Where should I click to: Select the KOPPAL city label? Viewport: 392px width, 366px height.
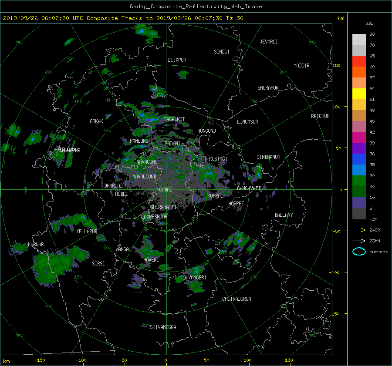[215, 196]
